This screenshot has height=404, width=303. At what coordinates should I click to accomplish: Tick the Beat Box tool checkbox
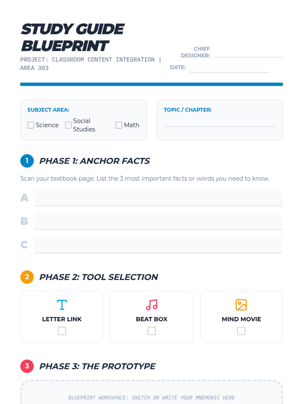(151, 331)
